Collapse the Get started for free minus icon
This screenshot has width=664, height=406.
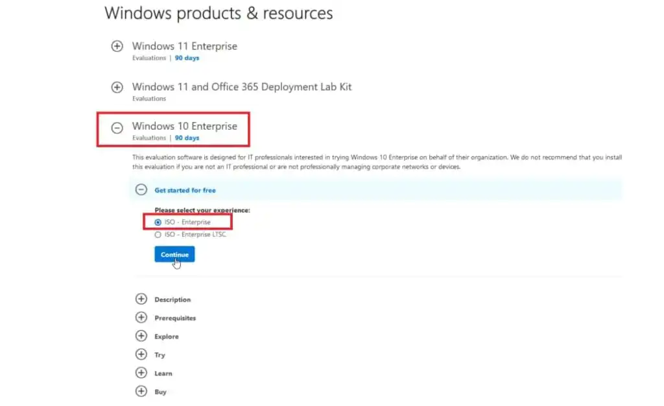click(141, 189)
